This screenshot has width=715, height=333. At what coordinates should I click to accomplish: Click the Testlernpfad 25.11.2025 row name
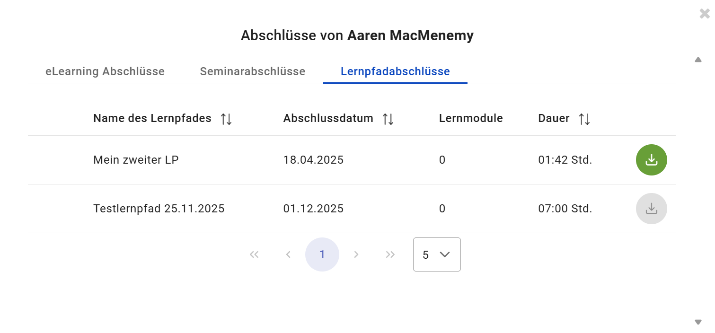pos(159,209)
